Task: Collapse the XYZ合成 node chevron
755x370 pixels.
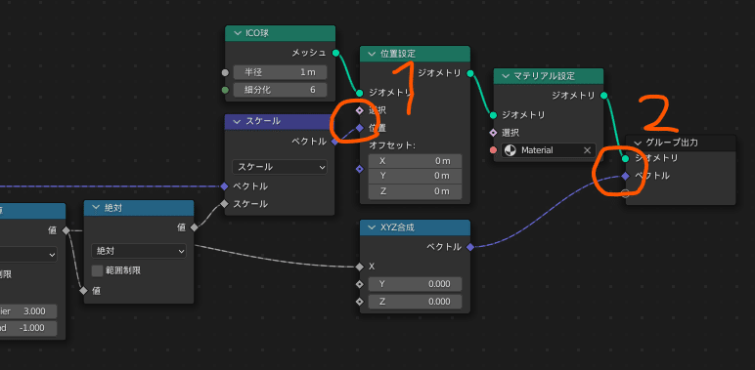Action: click(x=372, y=227)
